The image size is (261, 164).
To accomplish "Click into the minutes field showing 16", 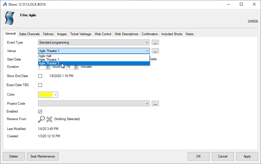I will [70, 67].
